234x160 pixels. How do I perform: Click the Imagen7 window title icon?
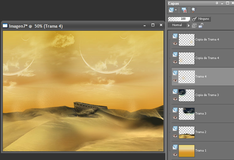[x=5, y=26]
